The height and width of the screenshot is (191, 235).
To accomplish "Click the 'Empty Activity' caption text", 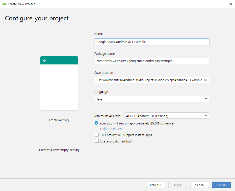I will [x=59, y=120].
